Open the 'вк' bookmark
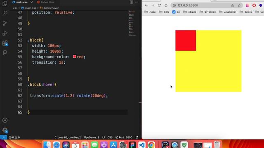The height and width of the screenshot is (148, 264). [176, 12]
